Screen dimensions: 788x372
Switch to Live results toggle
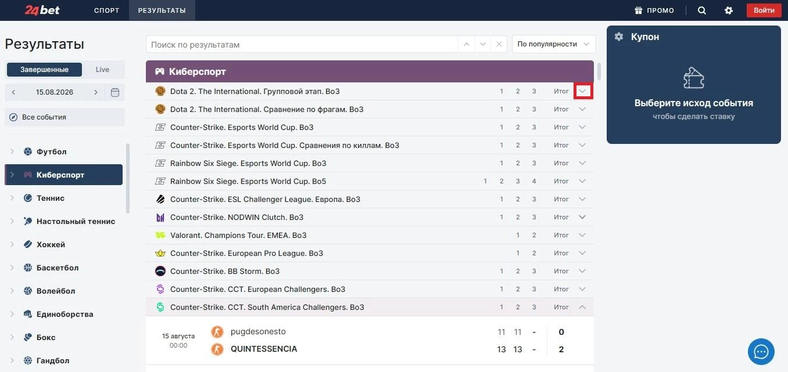(x=103, y=70)
